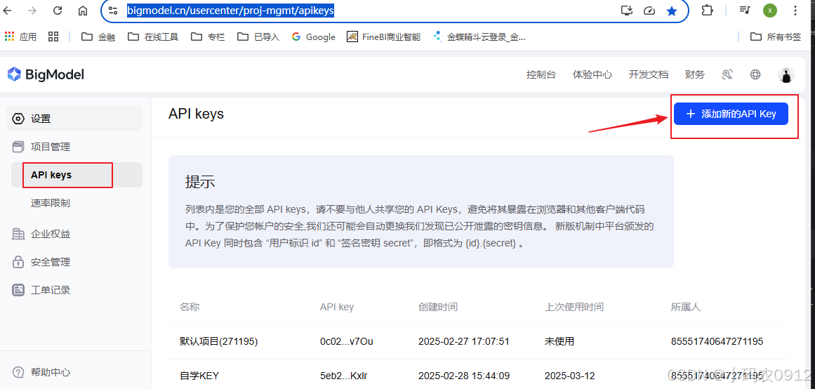The width and height of the screenshot is (815, 389).
Task: Open 速率限制 in the sidebar
Action: click(50, 203)
